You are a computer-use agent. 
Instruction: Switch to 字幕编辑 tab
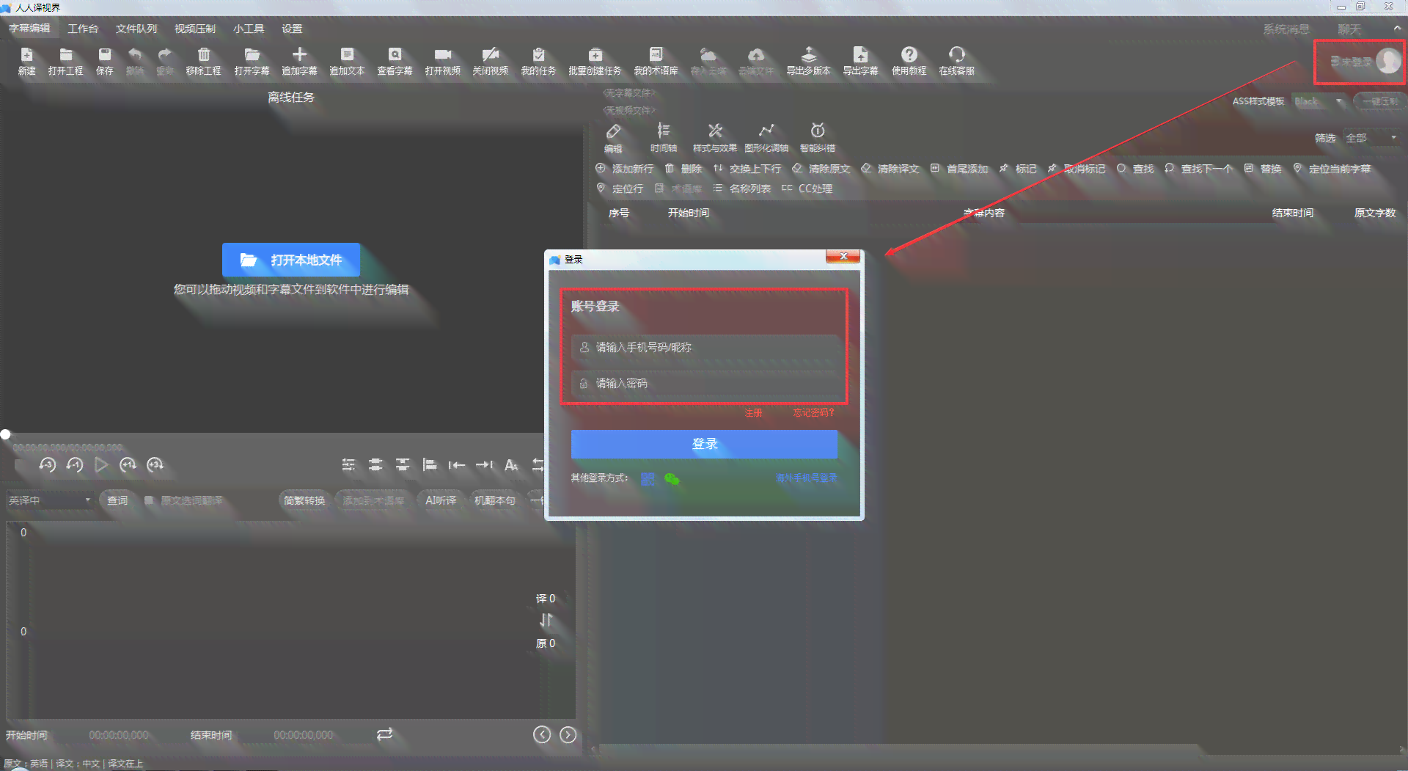[30, 28]
